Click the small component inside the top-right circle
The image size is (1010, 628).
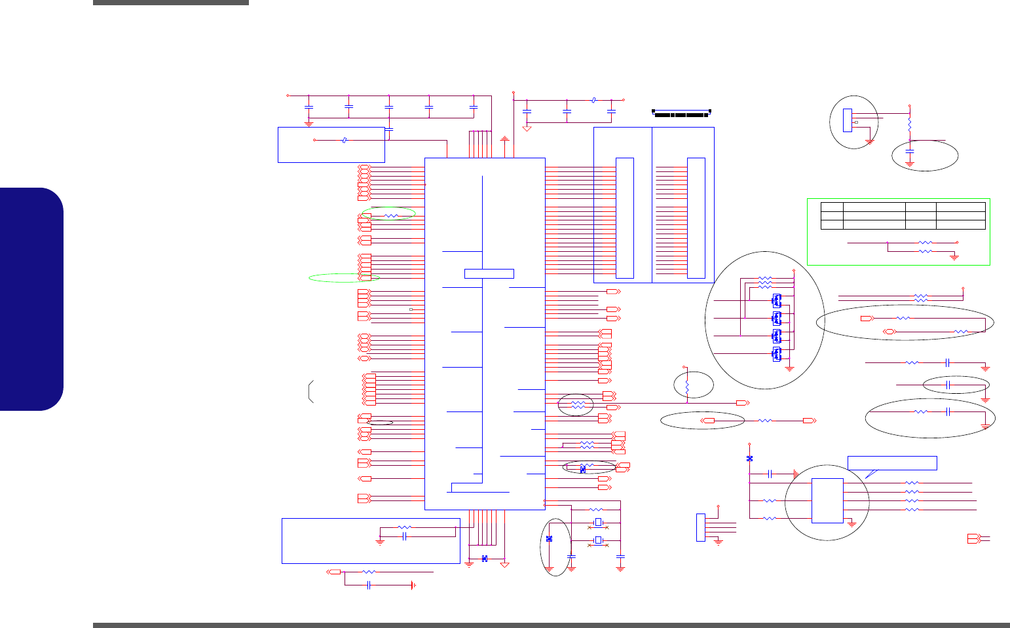[x=848, y=120]
